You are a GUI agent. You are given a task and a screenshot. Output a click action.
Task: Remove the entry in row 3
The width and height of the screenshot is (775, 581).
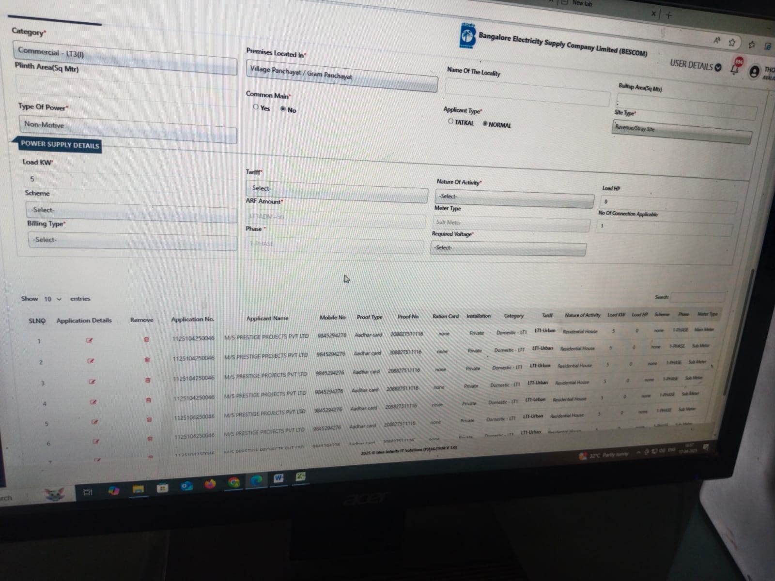tap(148, 380)
